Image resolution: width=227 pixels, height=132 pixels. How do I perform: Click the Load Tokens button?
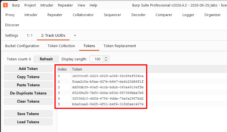point(28,122)
